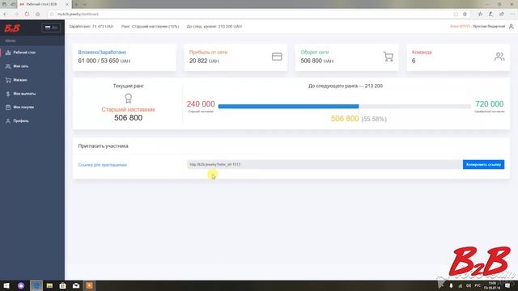The image size is (518, 291).
Task: Open the favorites hub icon in browser toolbar
Action: tap(480, 15)
